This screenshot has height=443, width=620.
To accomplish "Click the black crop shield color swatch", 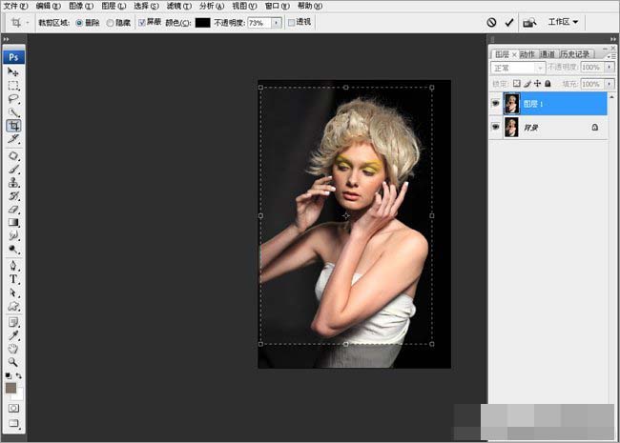I will [x=202, y=22].
